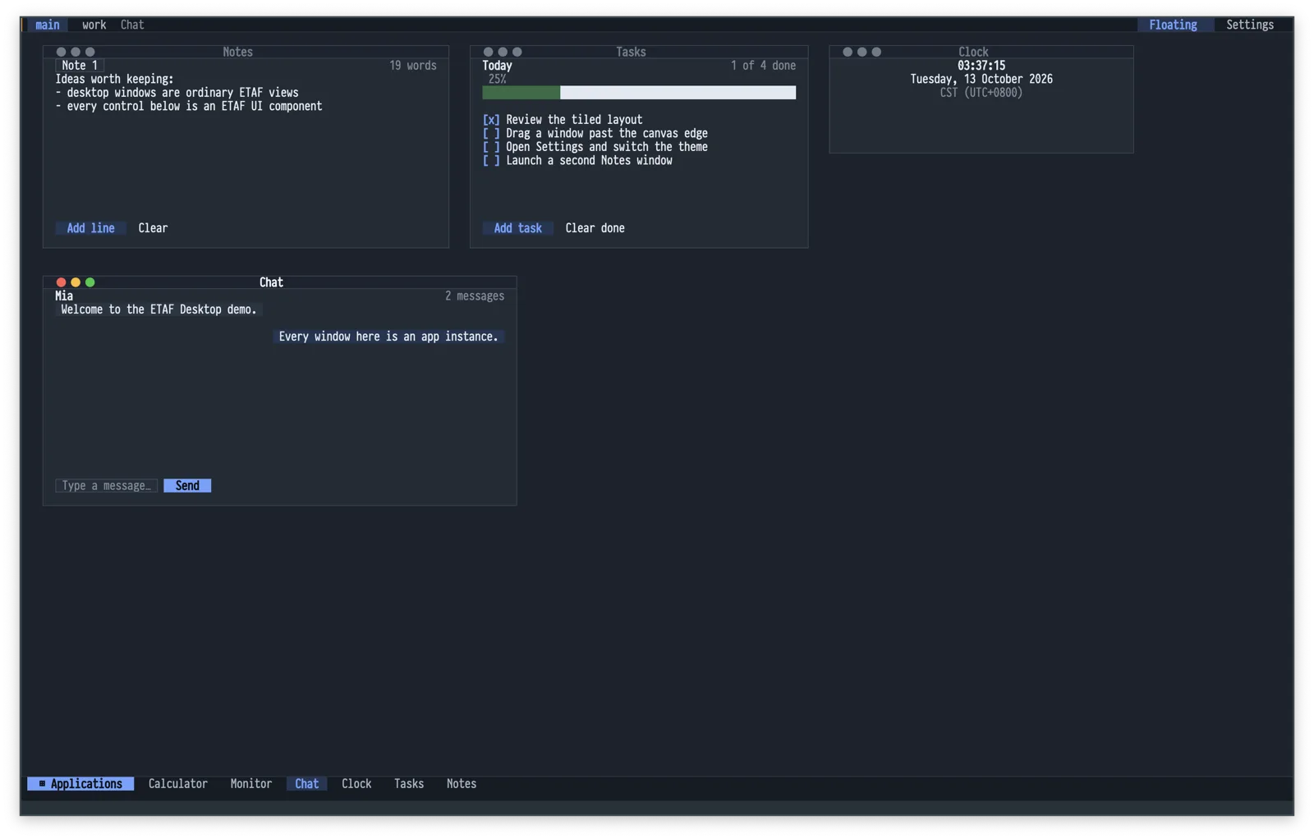Open Settings in the top bar
Screen dimensions: 1314x839
(x=1250, y=25)
